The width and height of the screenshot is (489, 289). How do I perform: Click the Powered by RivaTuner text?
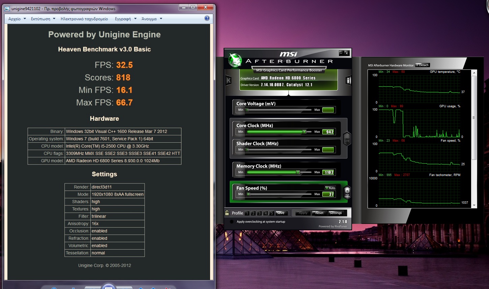(333, 226)
